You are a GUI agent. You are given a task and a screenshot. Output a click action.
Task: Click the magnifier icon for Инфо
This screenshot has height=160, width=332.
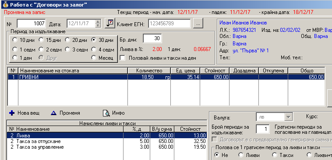click(x=106, y=113)
